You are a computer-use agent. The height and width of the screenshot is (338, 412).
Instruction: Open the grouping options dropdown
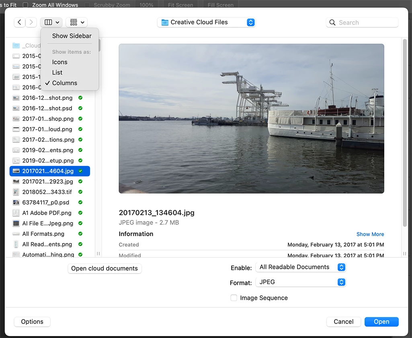tap(77, 23)
